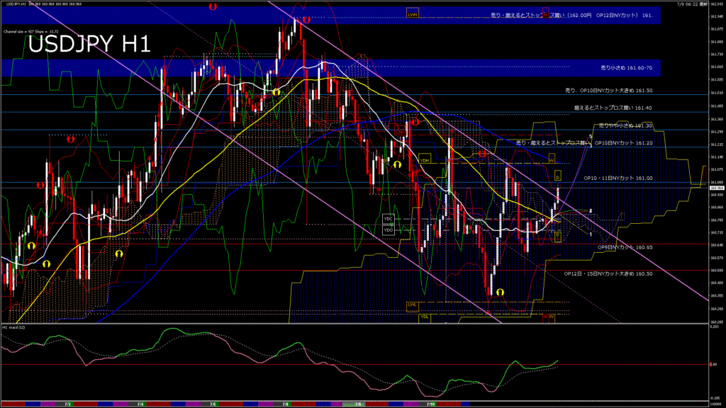Click the LWL level label

[412, 305]
